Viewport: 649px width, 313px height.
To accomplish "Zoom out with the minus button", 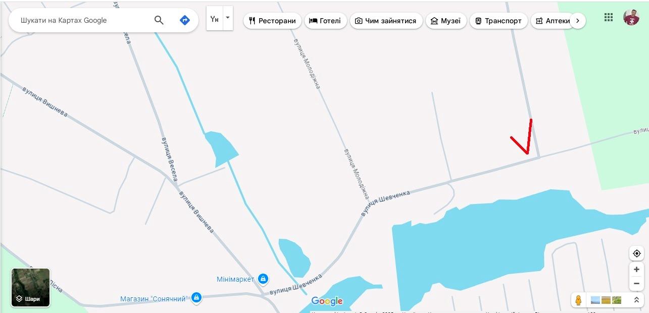I will [x=636, y=283].
